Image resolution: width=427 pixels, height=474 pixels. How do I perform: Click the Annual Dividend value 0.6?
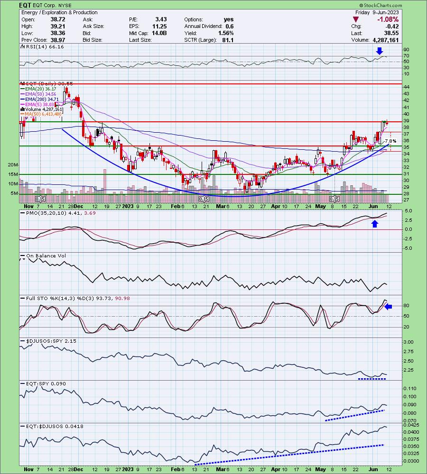pyautogui.click(x=230, y=26)
